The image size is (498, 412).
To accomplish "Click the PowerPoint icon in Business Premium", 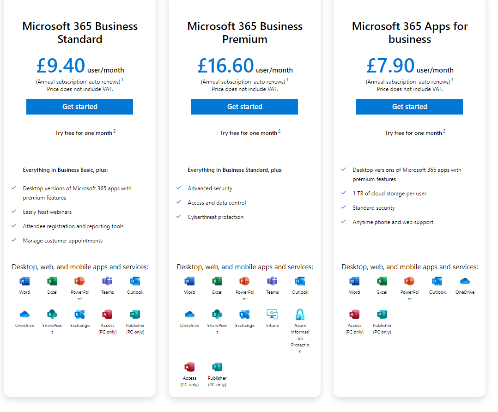I will [244, 281].
